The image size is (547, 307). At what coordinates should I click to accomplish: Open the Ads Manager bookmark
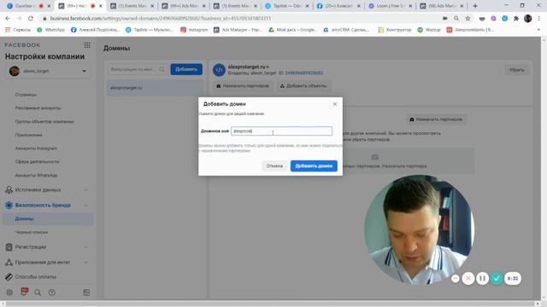point(238,30)
